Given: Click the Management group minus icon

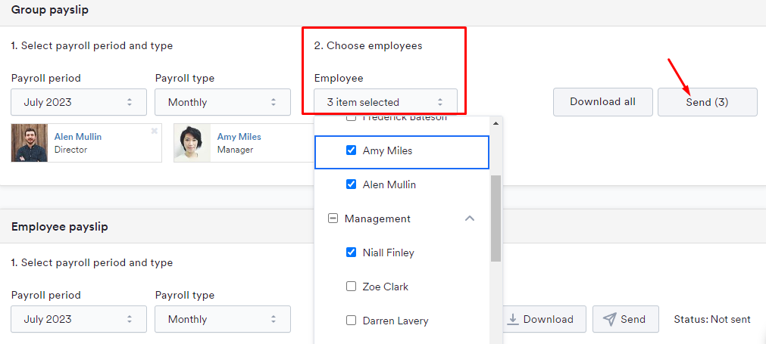Looking at the screenshot, I should 333,218.
